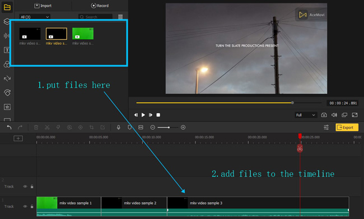Record a voiceover with microphone
The width and height of the screenshot is (364, 219).
click(x=118, y=127)
